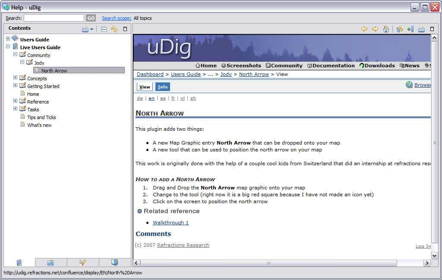Switch to the Bookmarks tab at bottom
The height and width of the screenshot is (280, 442).
(114, 263)
